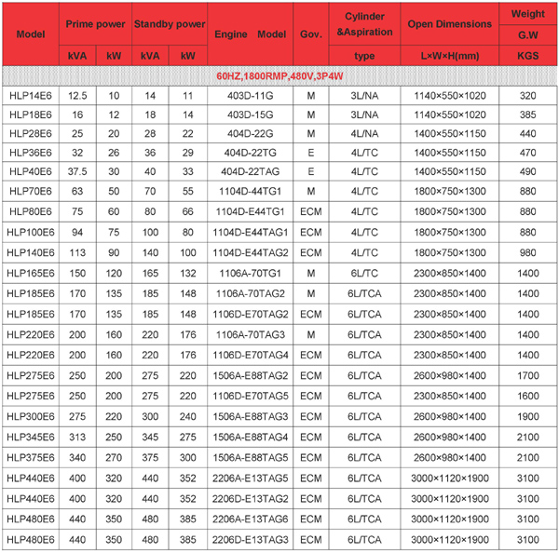
Task: Click the "Weight" header cell
Action: pos(527,14)
